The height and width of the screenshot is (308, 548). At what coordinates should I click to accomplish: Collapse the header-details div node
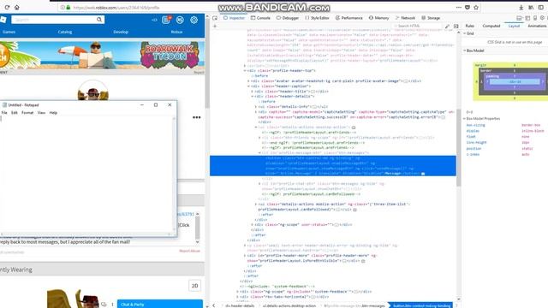click(x=252, y=97)
